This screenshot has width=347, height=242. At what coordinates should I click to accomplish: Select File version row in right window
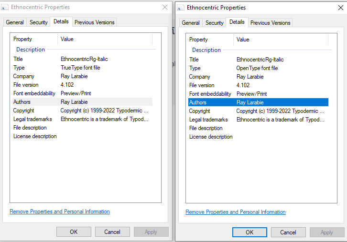[258, 85]
